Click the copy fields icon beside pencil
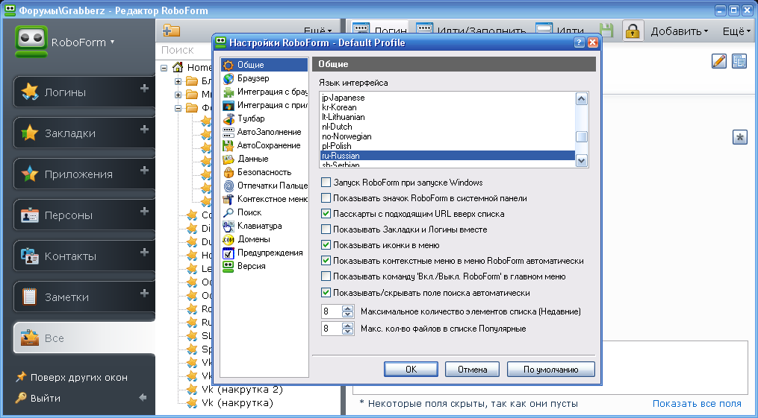The width and height of the screenshot is (758, 418). tap(739, 61)
